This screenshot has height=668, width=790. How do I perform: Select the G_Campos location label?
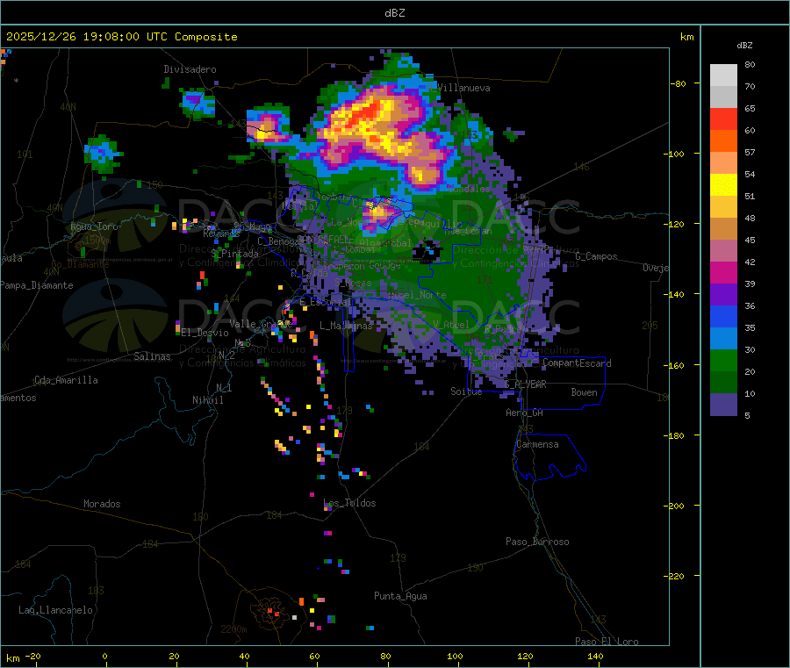[596, 256]
